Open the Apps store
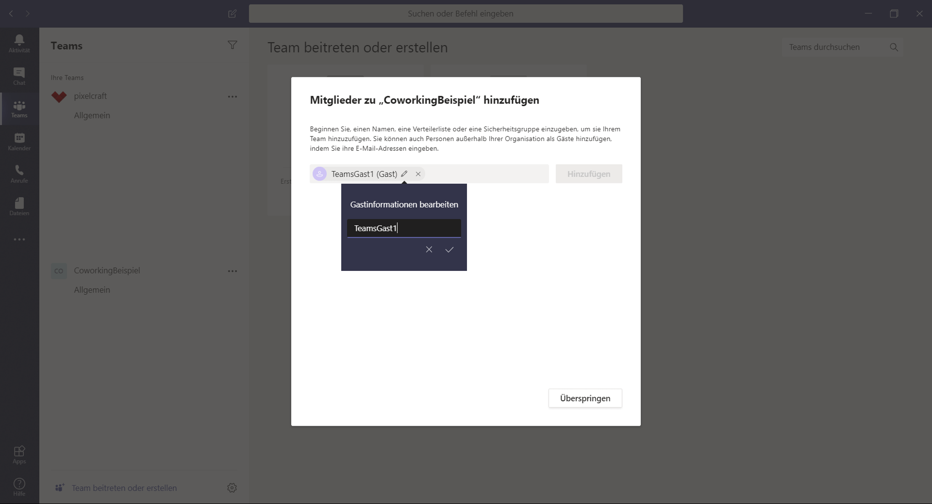This screenshot has width=932, height=504. coord(19,455)
